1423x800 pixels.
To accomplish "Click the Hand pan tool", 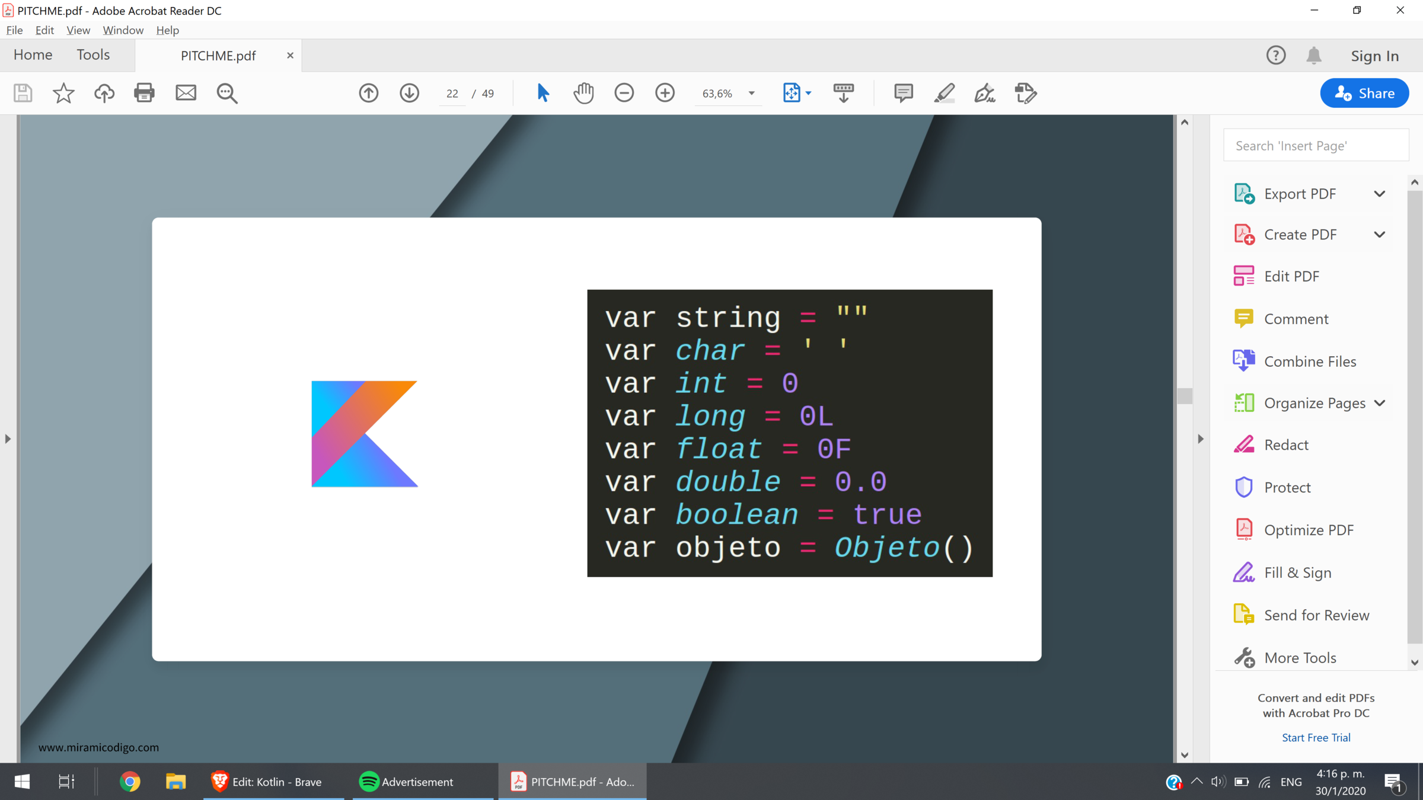I will coord(583,93).
